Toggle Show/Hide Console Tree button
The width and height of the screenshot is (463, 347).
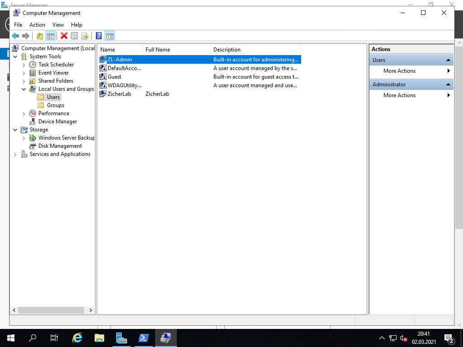(51, 36)
